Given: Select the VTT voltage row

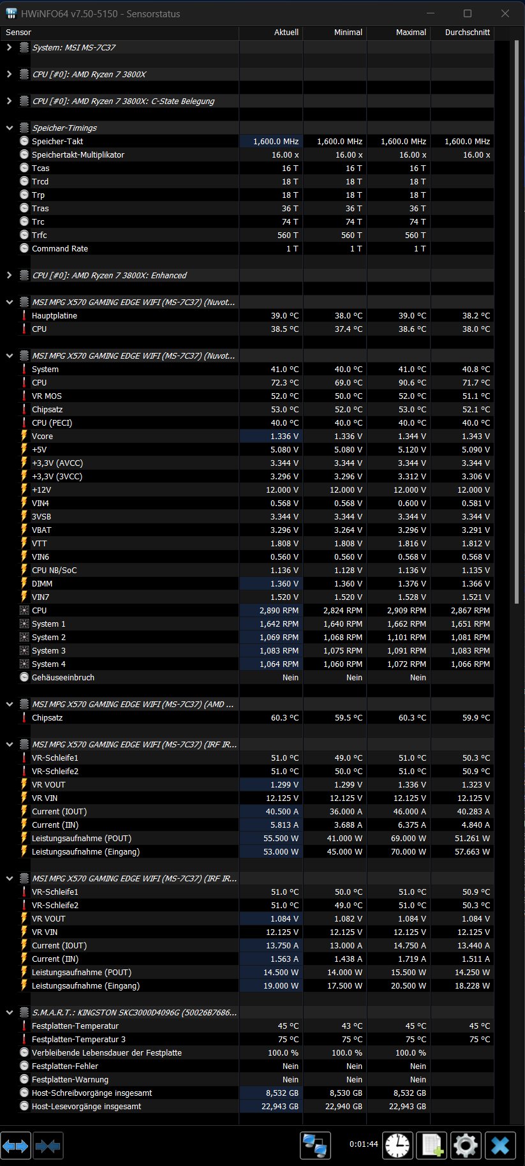Looking at the screenshot, I should tap(247, 543).
